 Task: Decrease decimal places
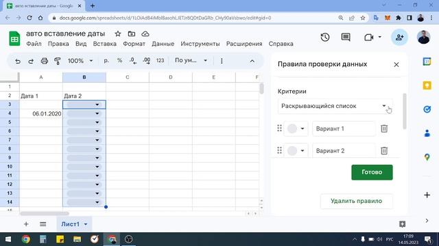point(133,61)
